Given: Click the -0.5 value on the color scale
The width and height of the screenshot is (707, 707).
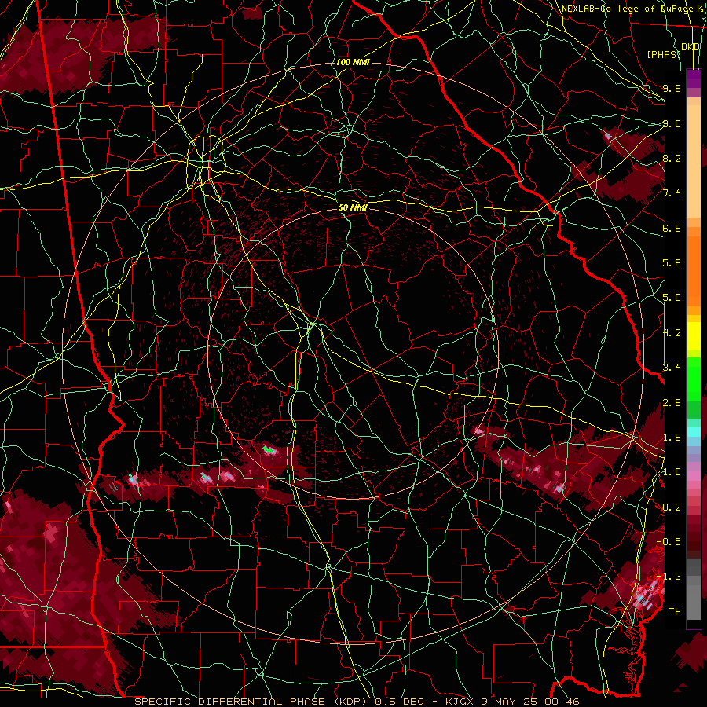Looking at the screenshot, I should (669, 542).
